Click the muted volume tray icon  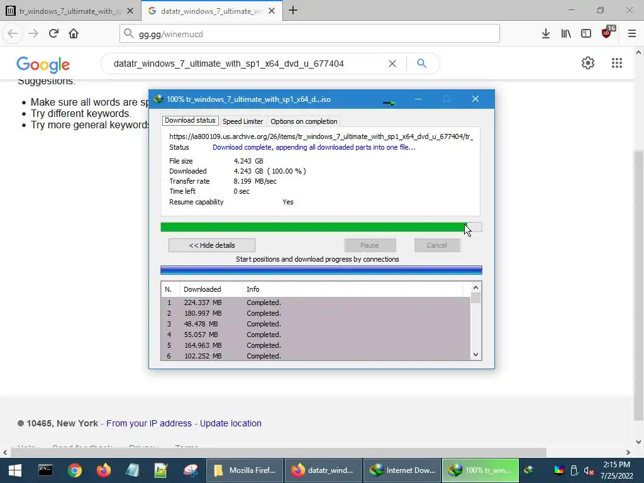589,470
